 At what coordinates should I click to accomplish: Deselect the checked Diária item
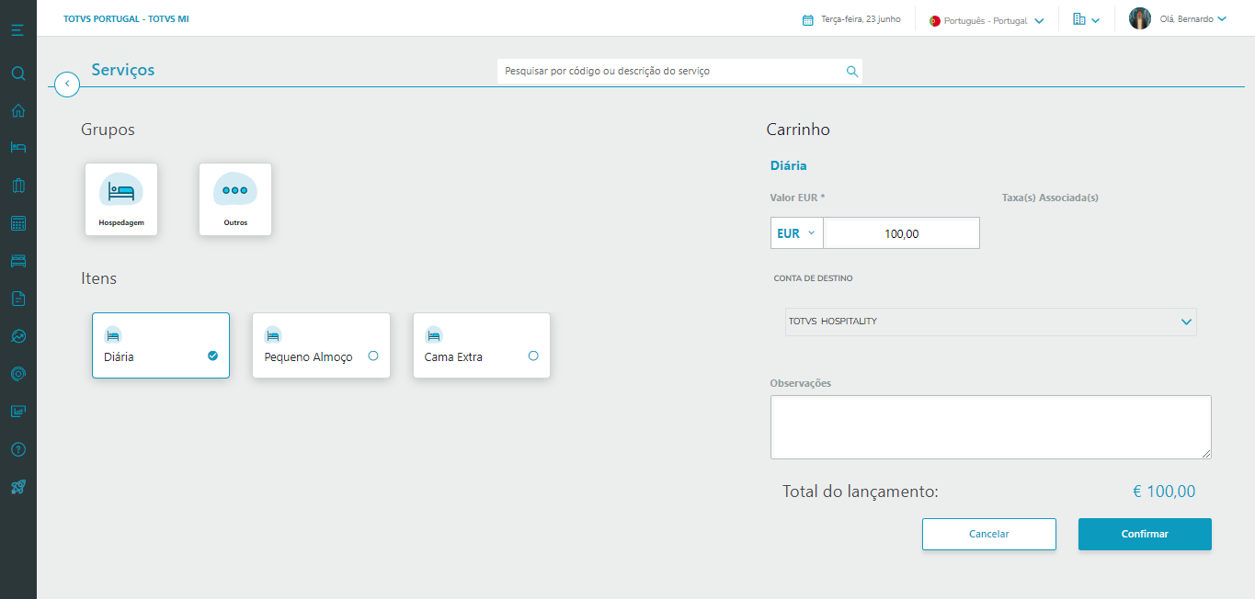tap(212, 356)
